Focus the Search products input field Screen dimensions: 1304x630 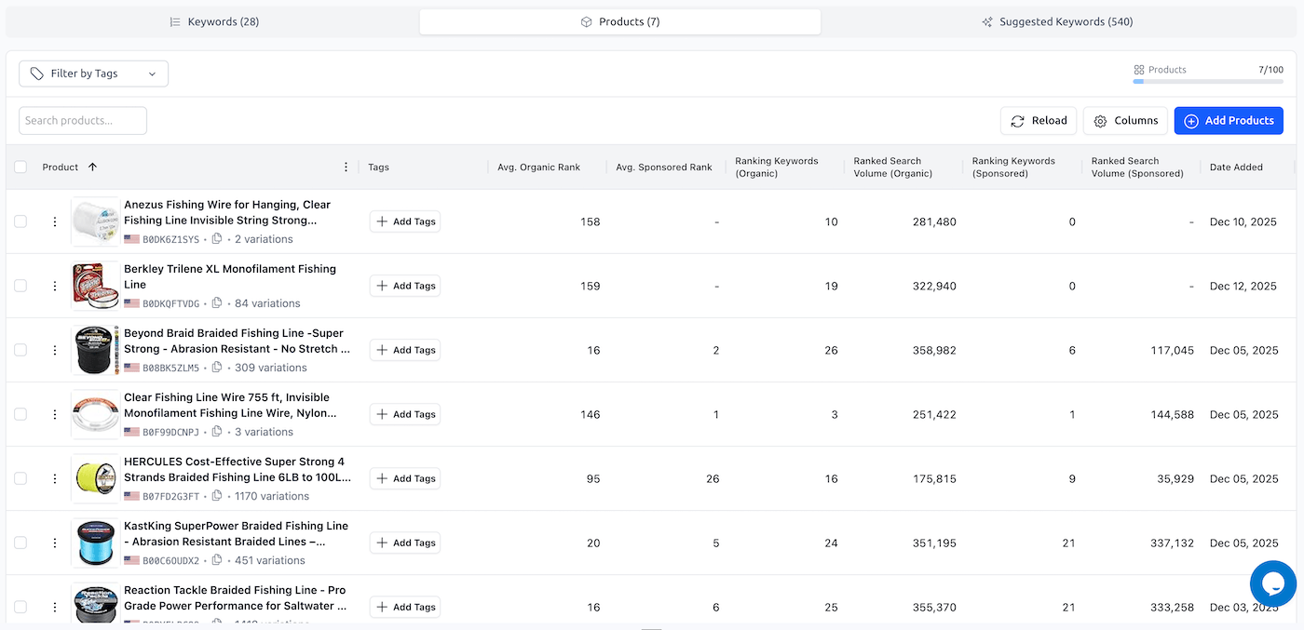[x=83, y=121]
